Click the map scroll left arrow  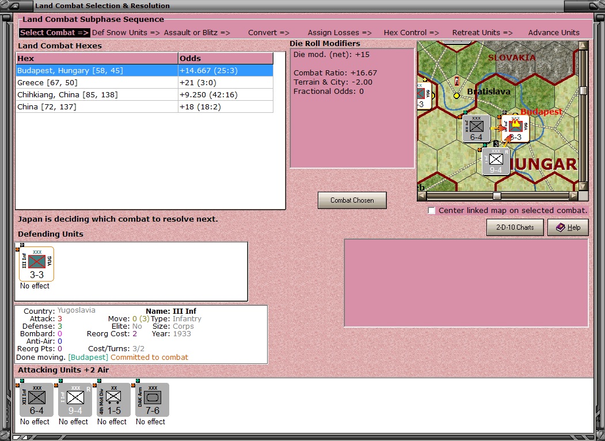(422, 196)
